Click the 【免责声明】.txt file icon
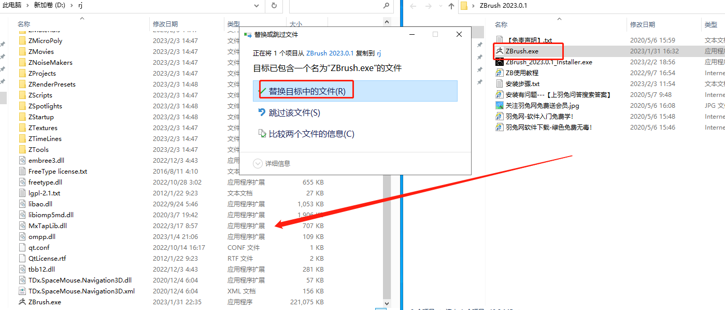This screenshot has width=725, height=310. tap(500, 40)
